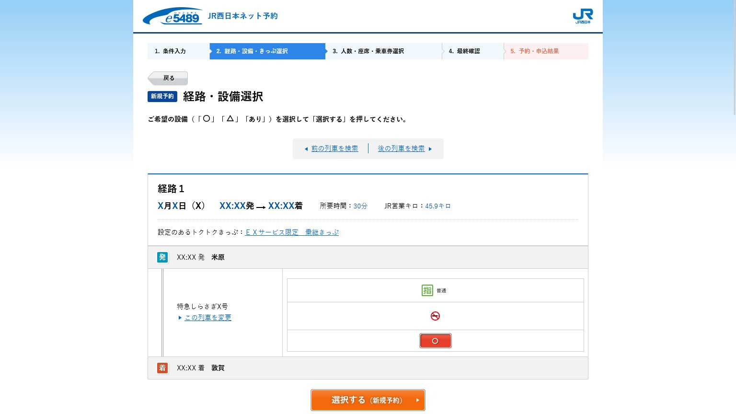Click この列車を変更 to change train

(208, 318)
